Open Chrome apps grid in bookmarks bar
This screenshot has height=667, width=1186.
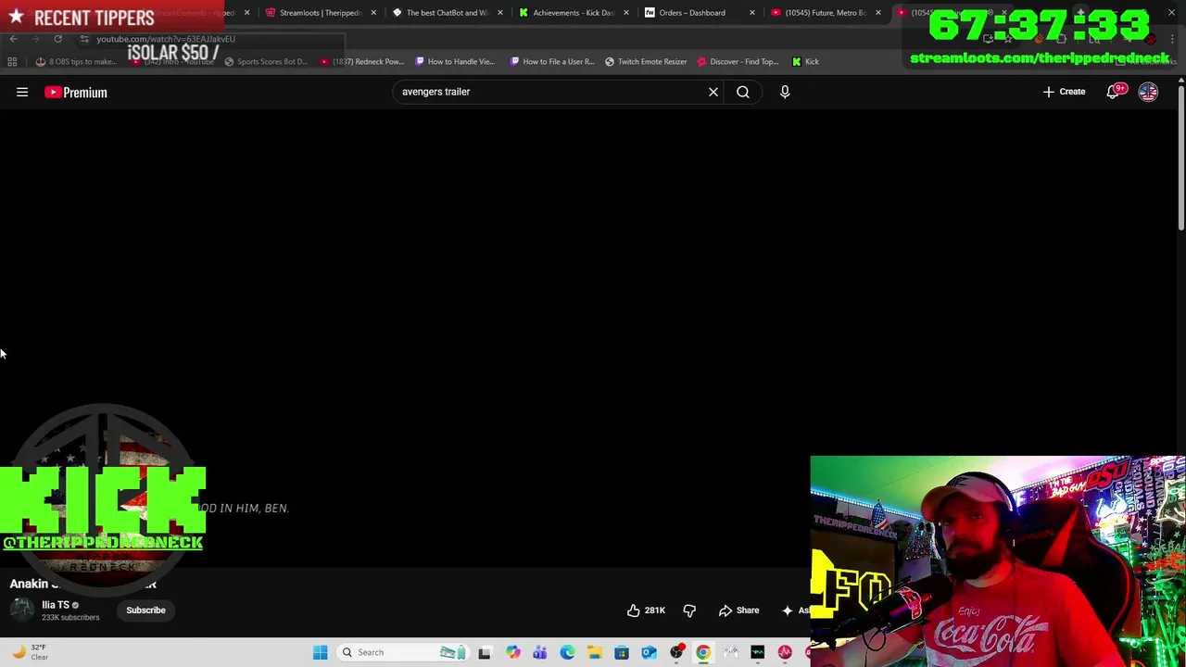[x=12, y=61]
